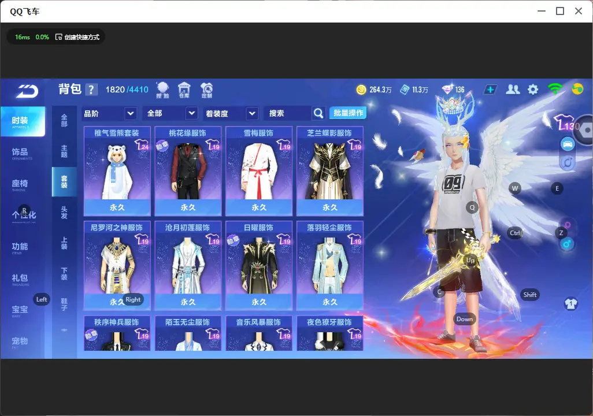The height and width of the screenshot is (416, 593).
Task: Click the 24 shirt badge on 稚气雪熊套装
Action: [x=142, y=144]
